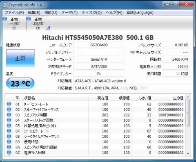Click status orb for ID 0A スピンアップ再試行回数
Image resolution: width=196 pixels, height=162 pixels.
pyautogui.click(x=9, y=147)
